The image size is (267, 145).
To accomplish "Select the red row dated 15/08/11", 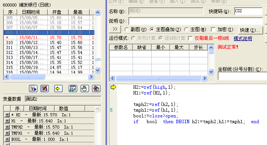I will pos(49,37).
